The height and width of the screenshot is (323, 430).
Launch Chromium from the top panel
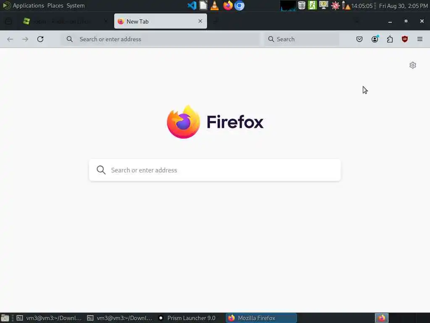coord(239,5)
